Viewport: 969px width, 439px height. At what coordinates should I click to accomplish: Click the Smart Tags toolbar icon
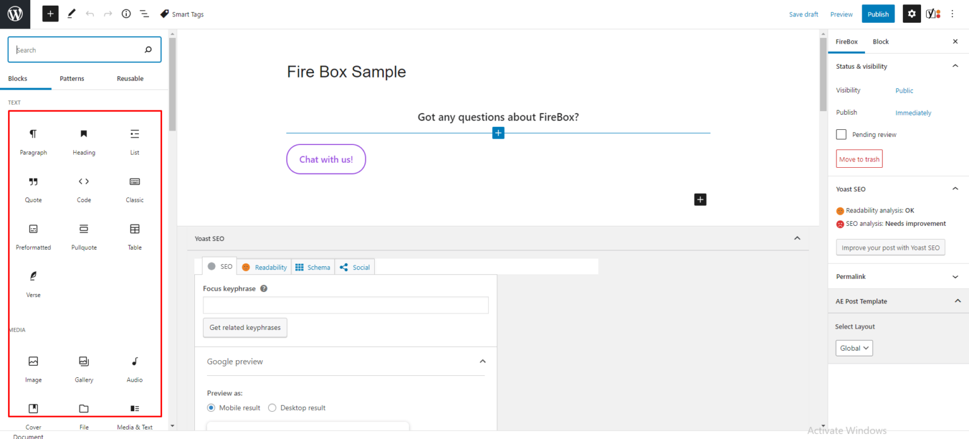[182, 13]
